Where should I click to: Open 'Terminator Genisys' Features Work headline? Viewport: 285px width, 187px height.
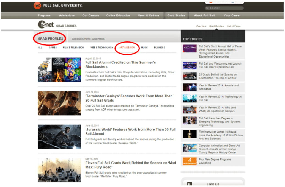click(129, 98)
